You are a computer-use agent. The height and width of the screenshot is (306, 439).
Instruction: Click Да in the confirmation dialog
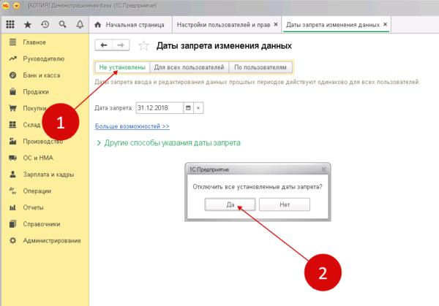coord(230,206)
